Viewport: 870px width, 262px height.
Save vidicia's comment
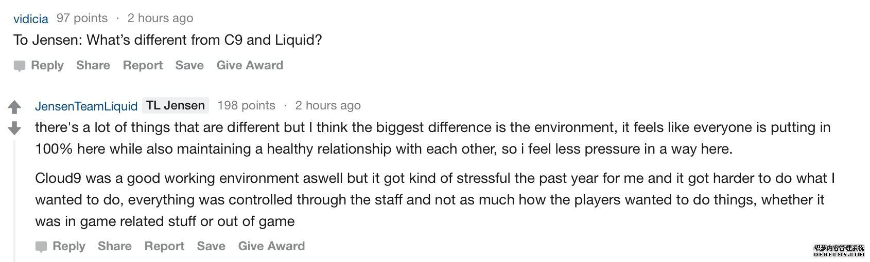point(189,65)
